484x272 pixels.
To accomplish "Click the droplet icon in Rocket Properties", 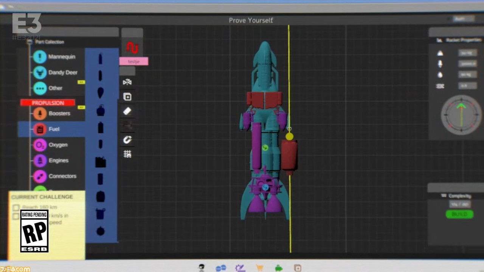I will coord(440,75).
